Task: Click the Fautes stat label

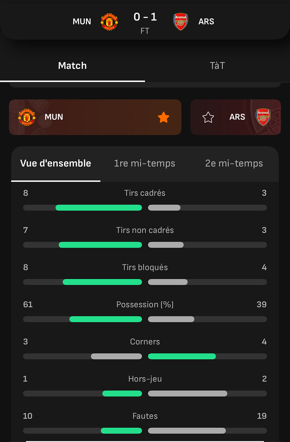Action: [145, 416]
